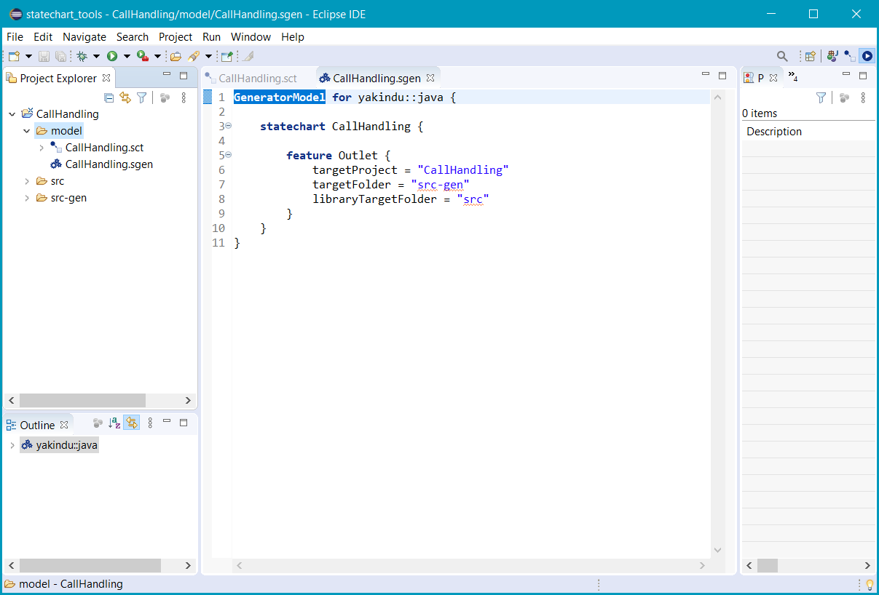Toggle Link with Editor in Project Explorer
This screenshot has width=879, height=595.
[x=125, y=97]
